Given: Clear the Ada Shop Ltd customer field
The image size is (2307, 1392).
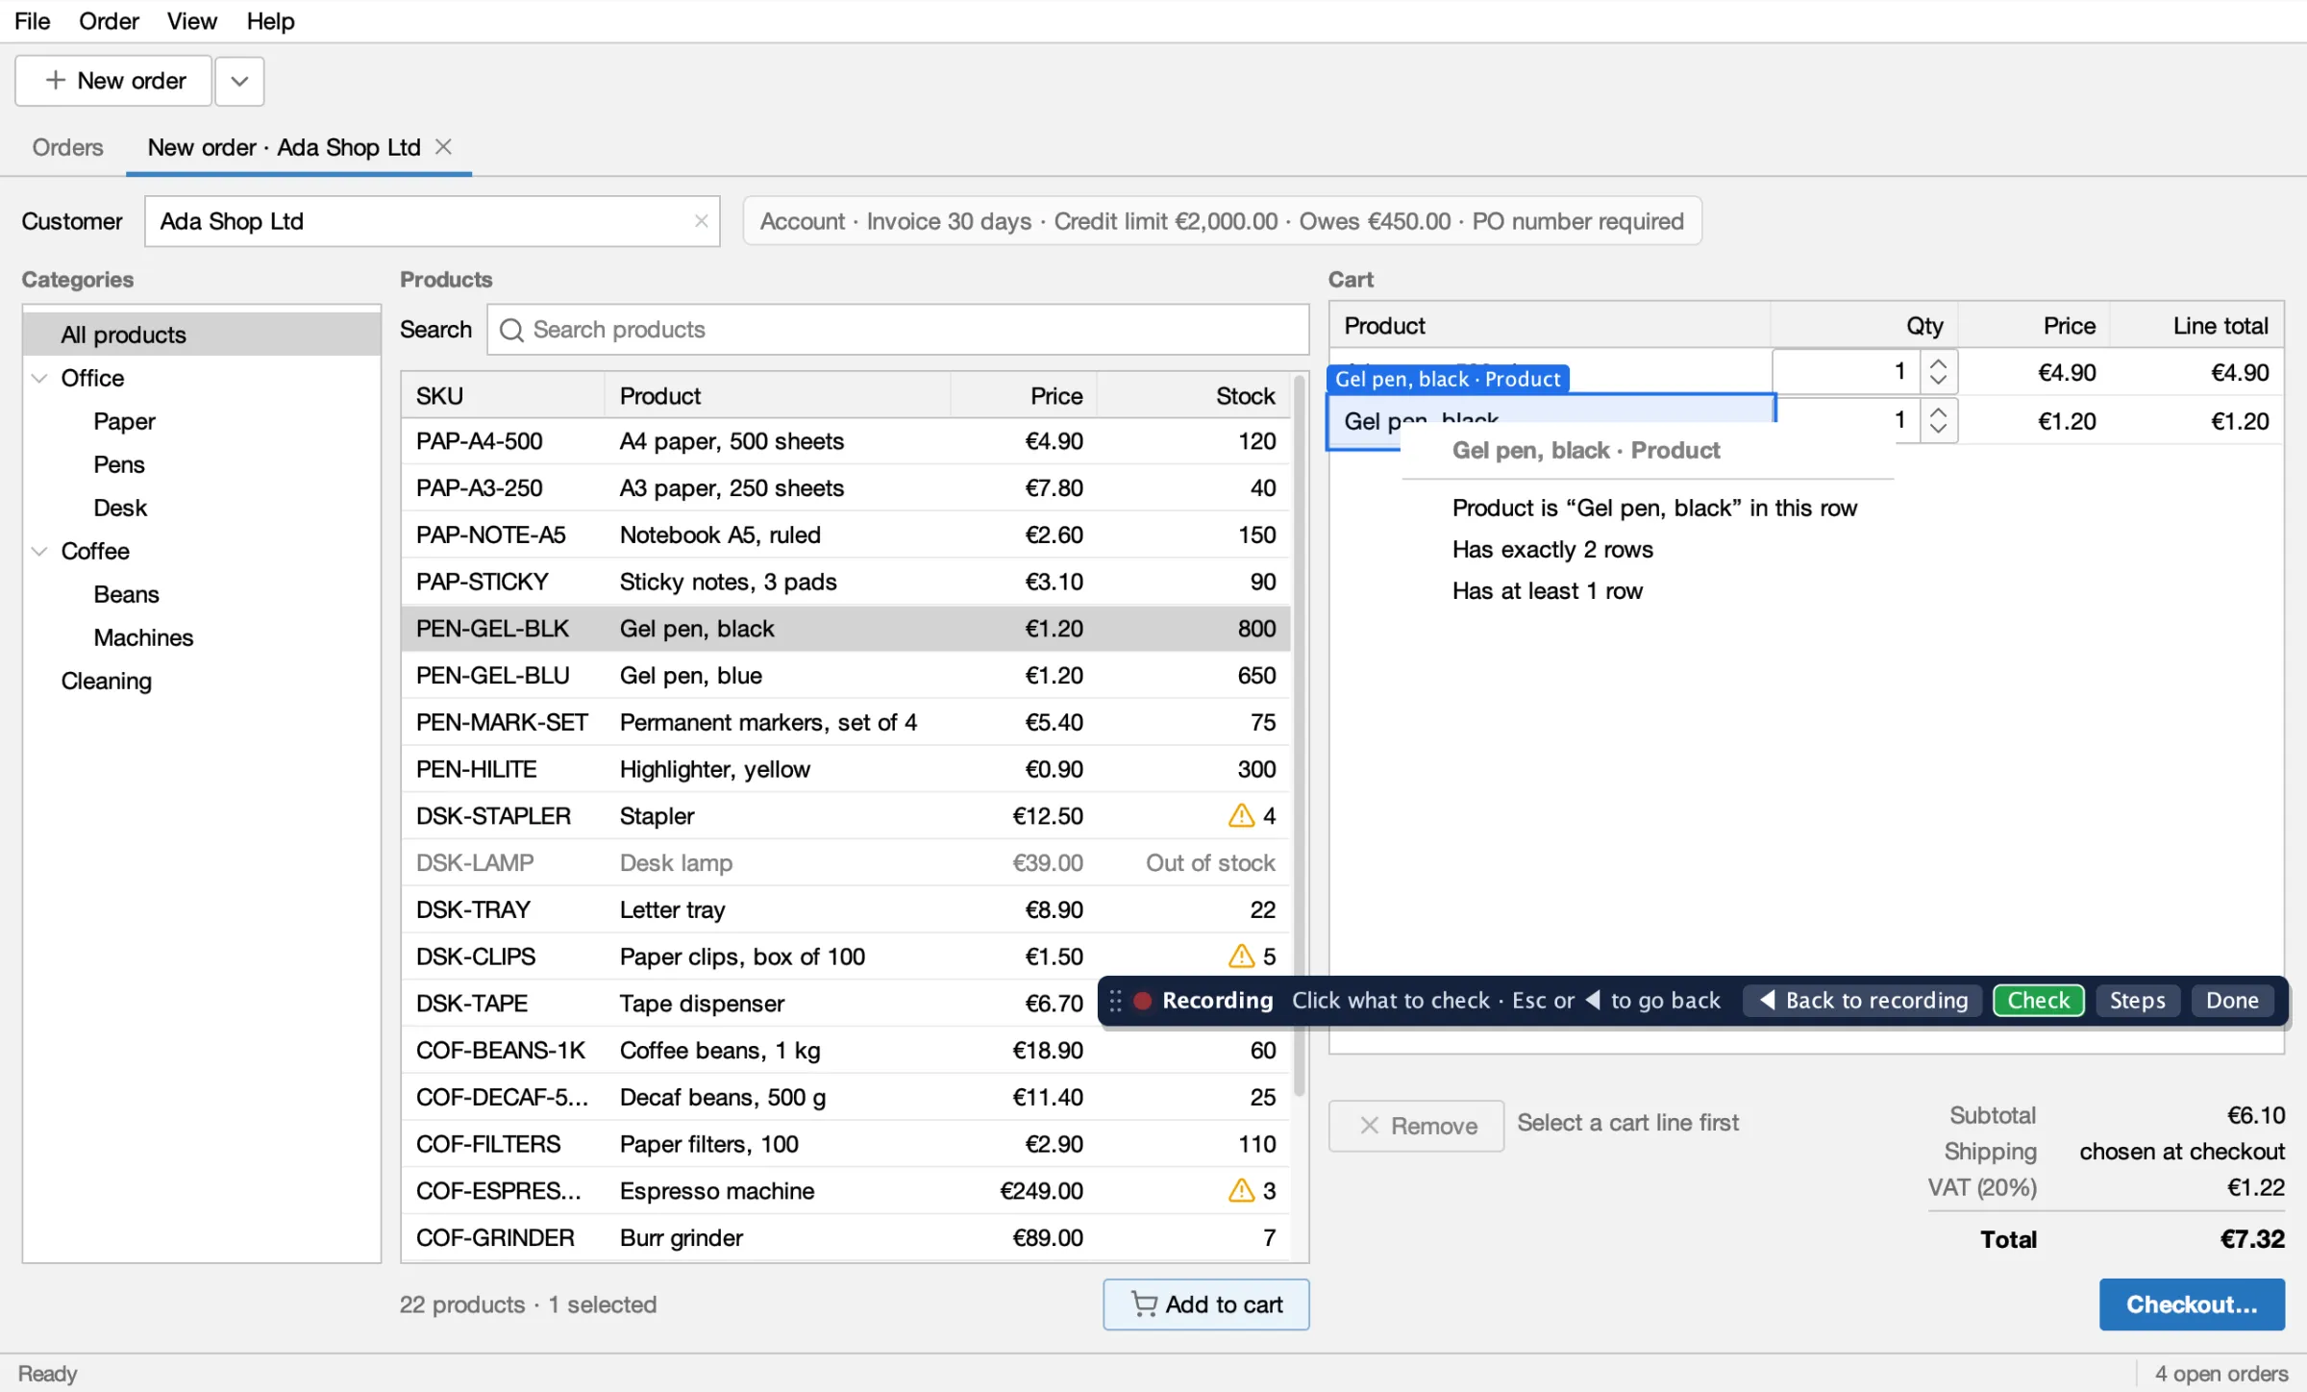Looking at the screenshot, I should (x=701, y=221).
